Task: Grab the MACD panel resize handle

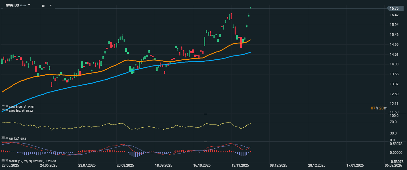Action: [x=205, y=142]
